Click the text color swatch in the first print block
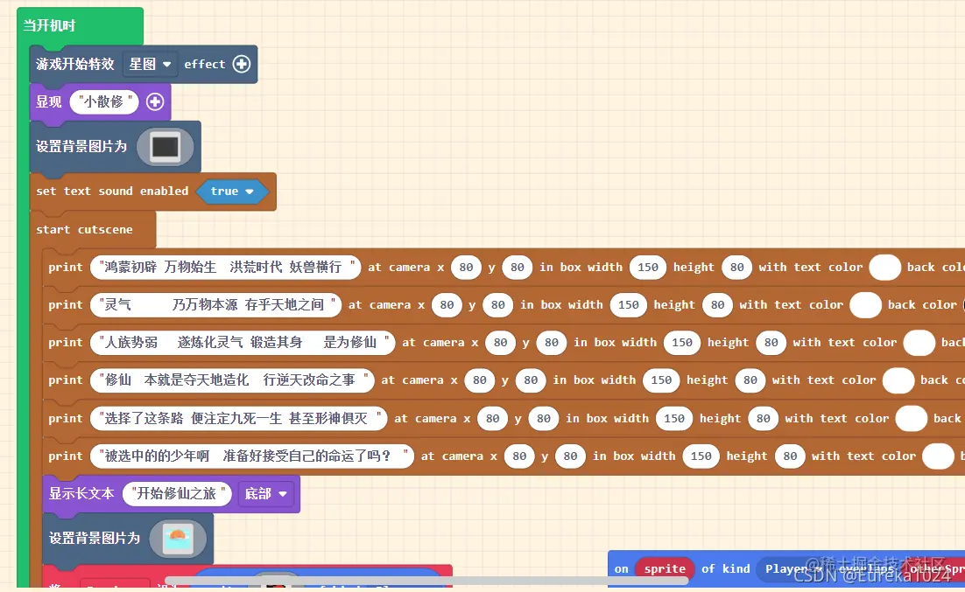 pos(884,267)
